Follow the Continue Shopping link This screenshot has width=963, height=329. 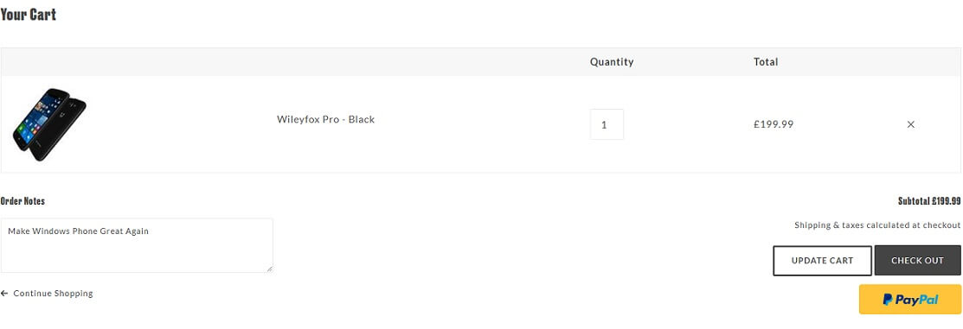tap(53, 294)
